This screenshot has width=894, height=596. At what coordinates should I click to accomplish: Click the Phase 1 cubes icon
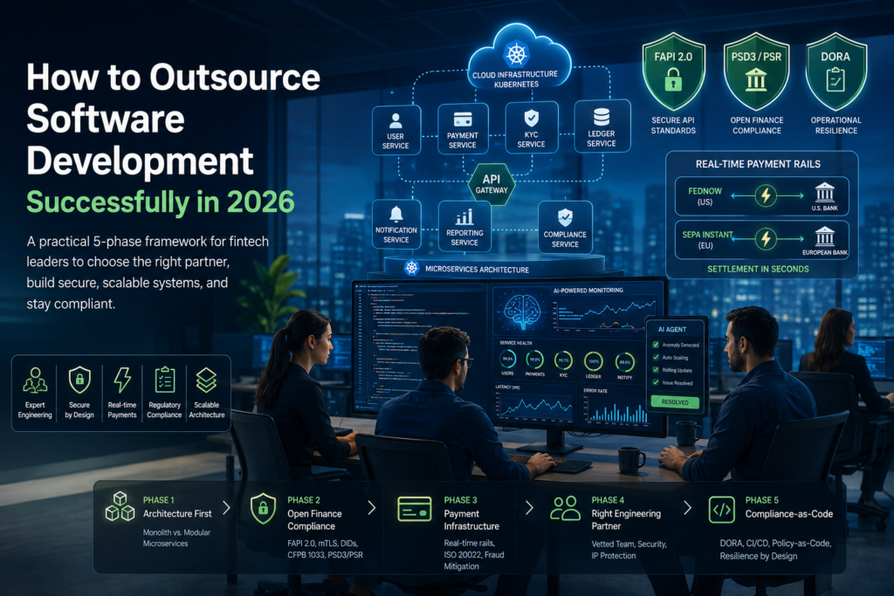pos(120,506)
